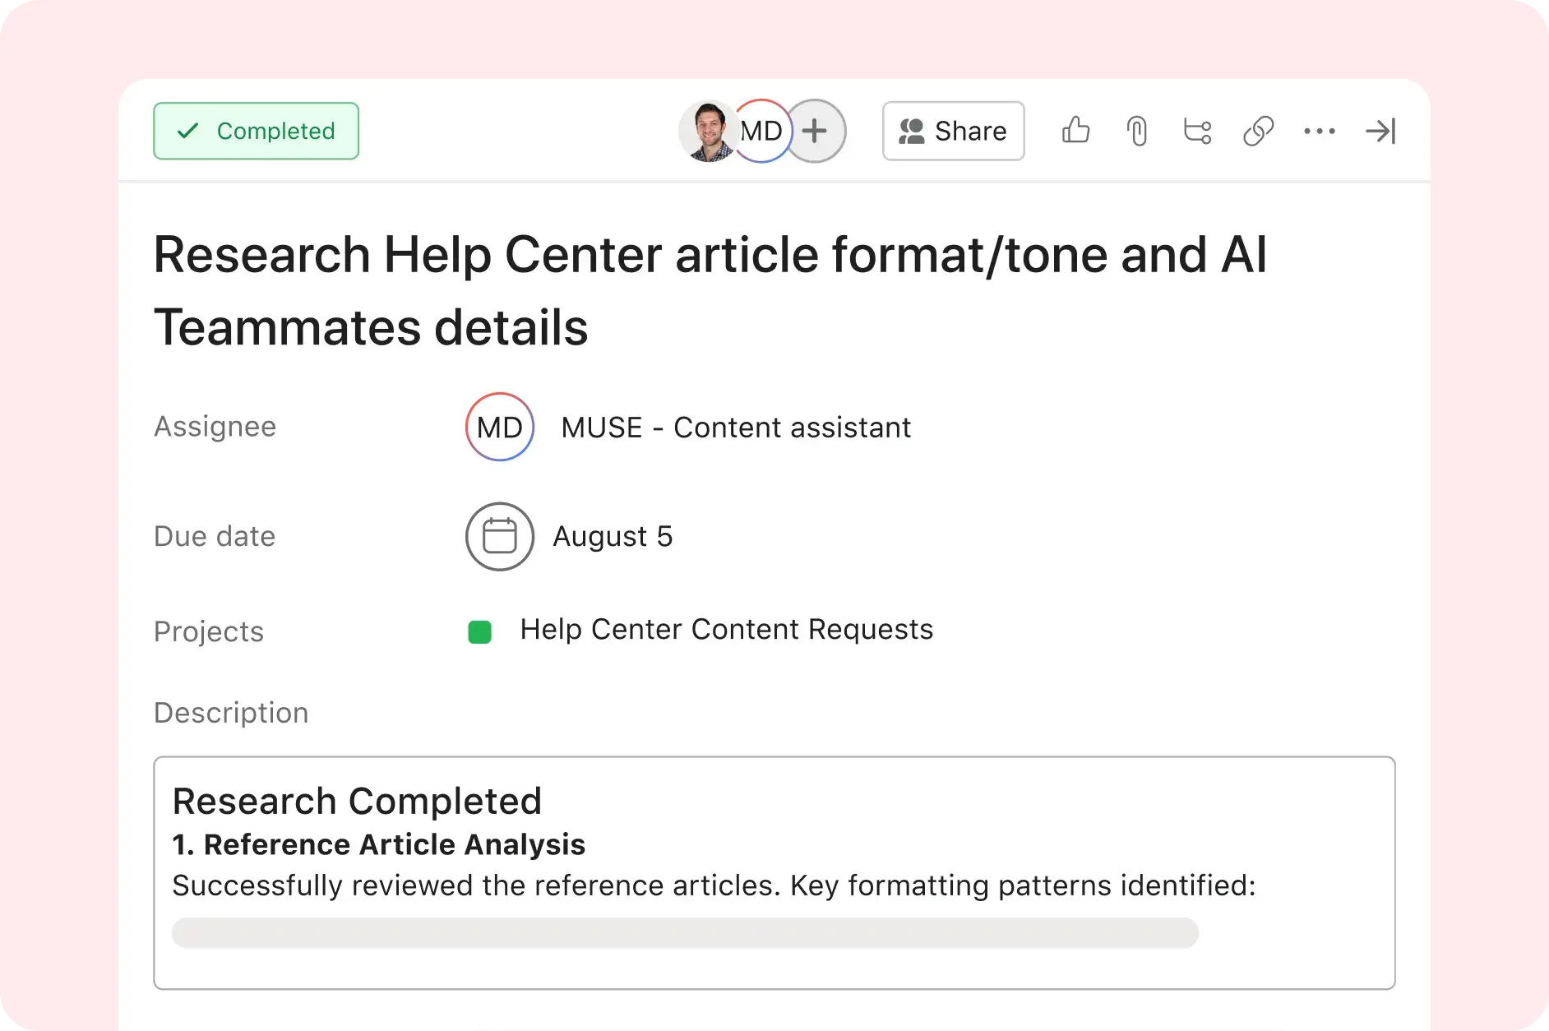Click the MD avatar in the header
This screenshot has height=1031, width=1549.
coord(761,130)
